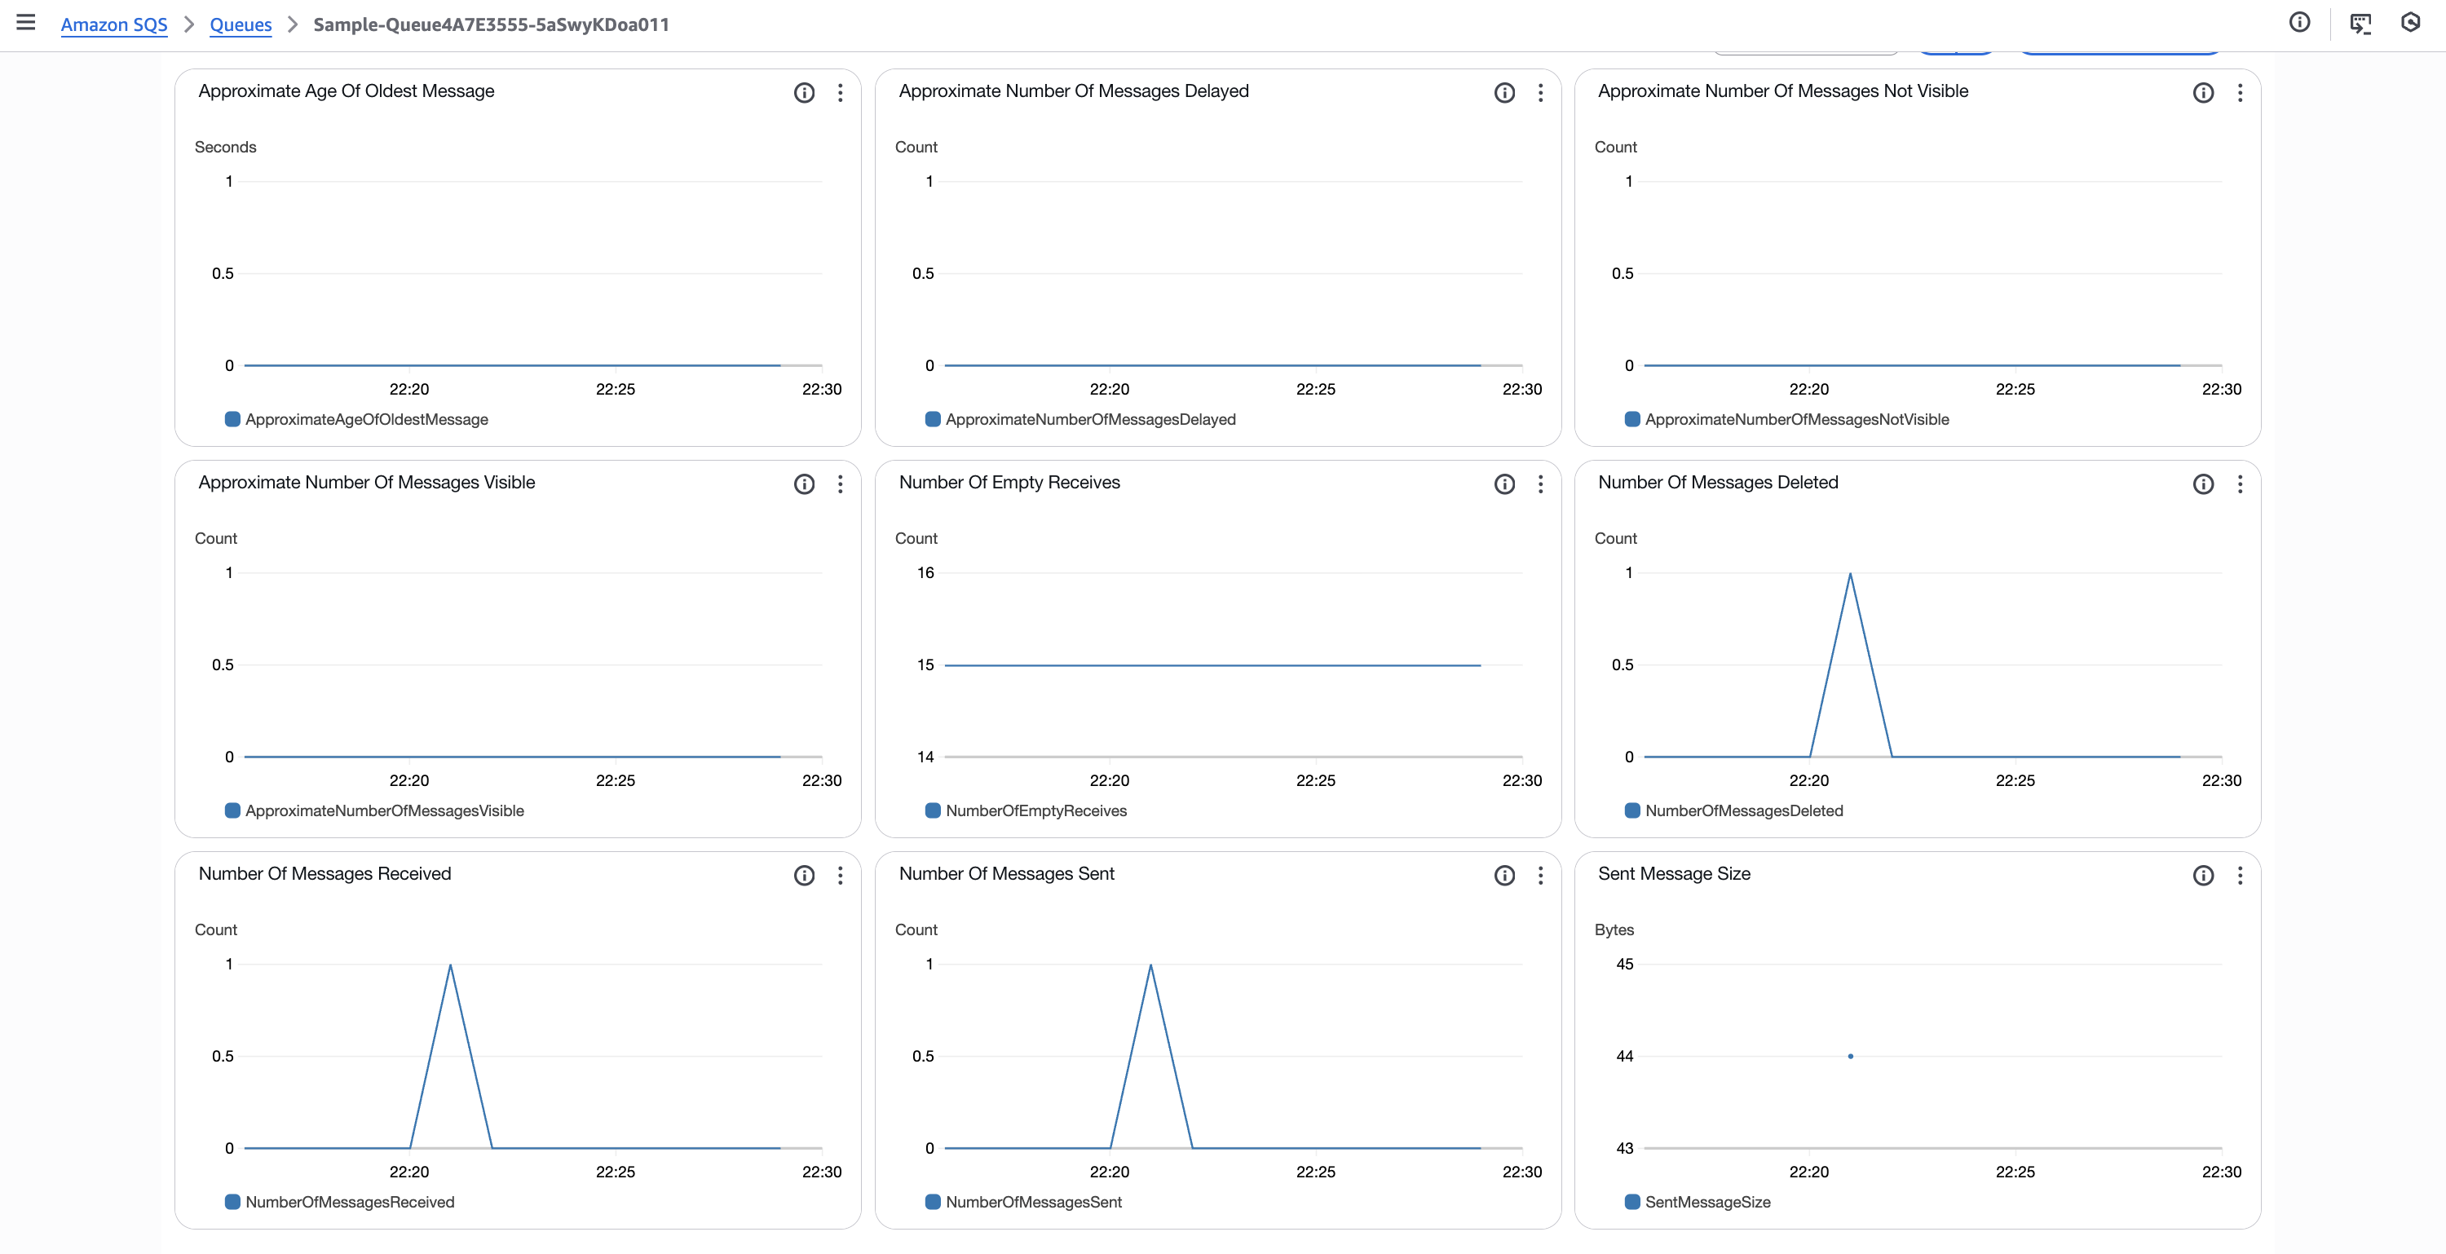
Task: Open options menu for Approximate Number Of Messages Visible
Action: tap(840, 484)
